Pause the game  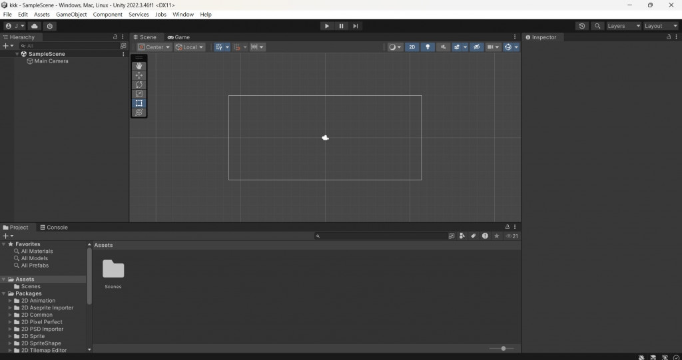pos(341,26)
